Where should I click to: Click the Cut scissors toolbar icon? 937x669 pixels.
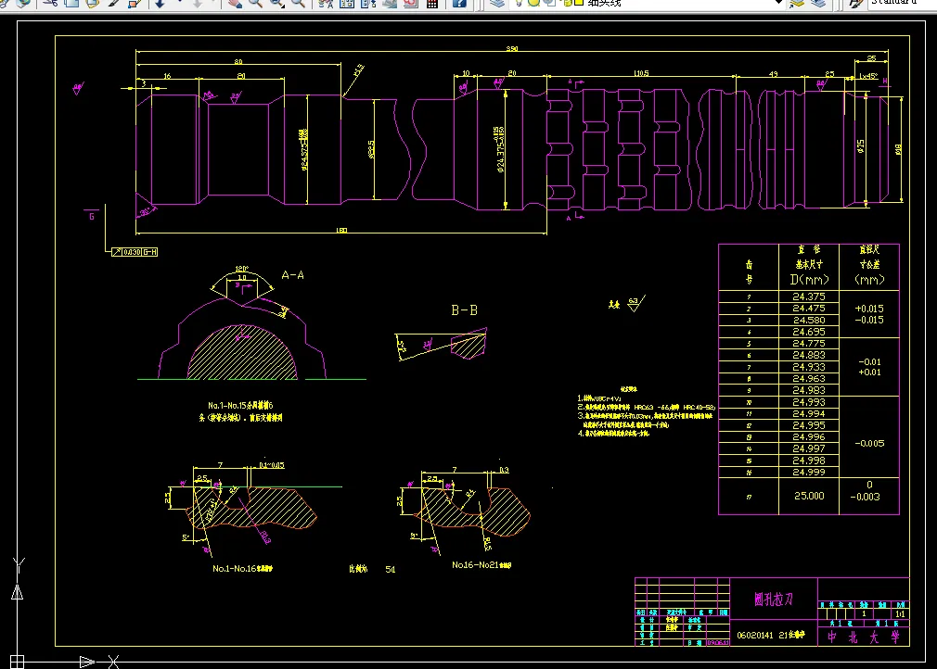(x=50, y=3)
